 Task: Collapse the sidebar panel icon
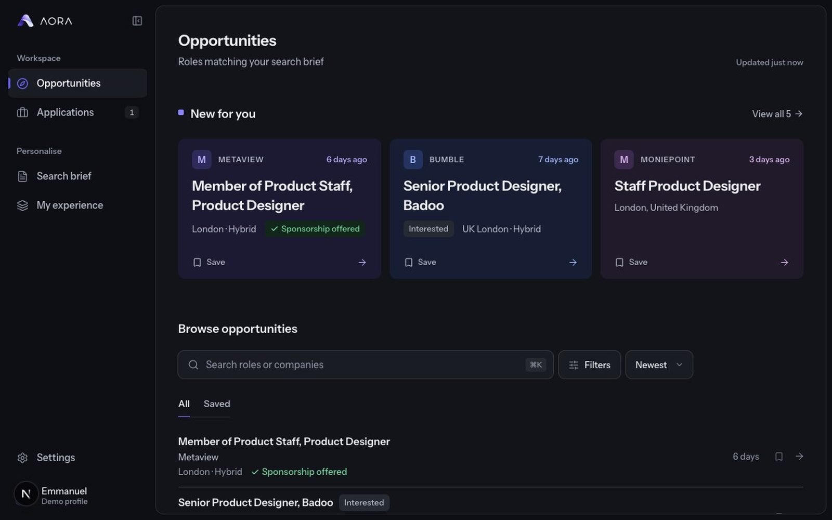[137, 21]
